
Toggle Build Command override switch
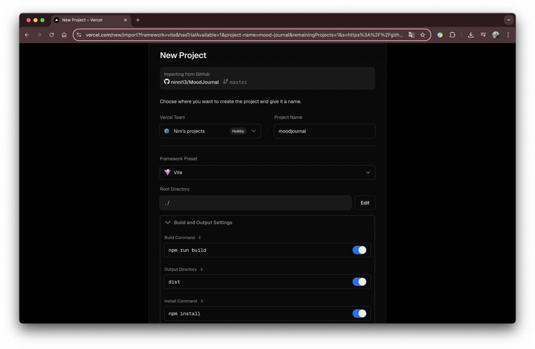tap(359, 250)
